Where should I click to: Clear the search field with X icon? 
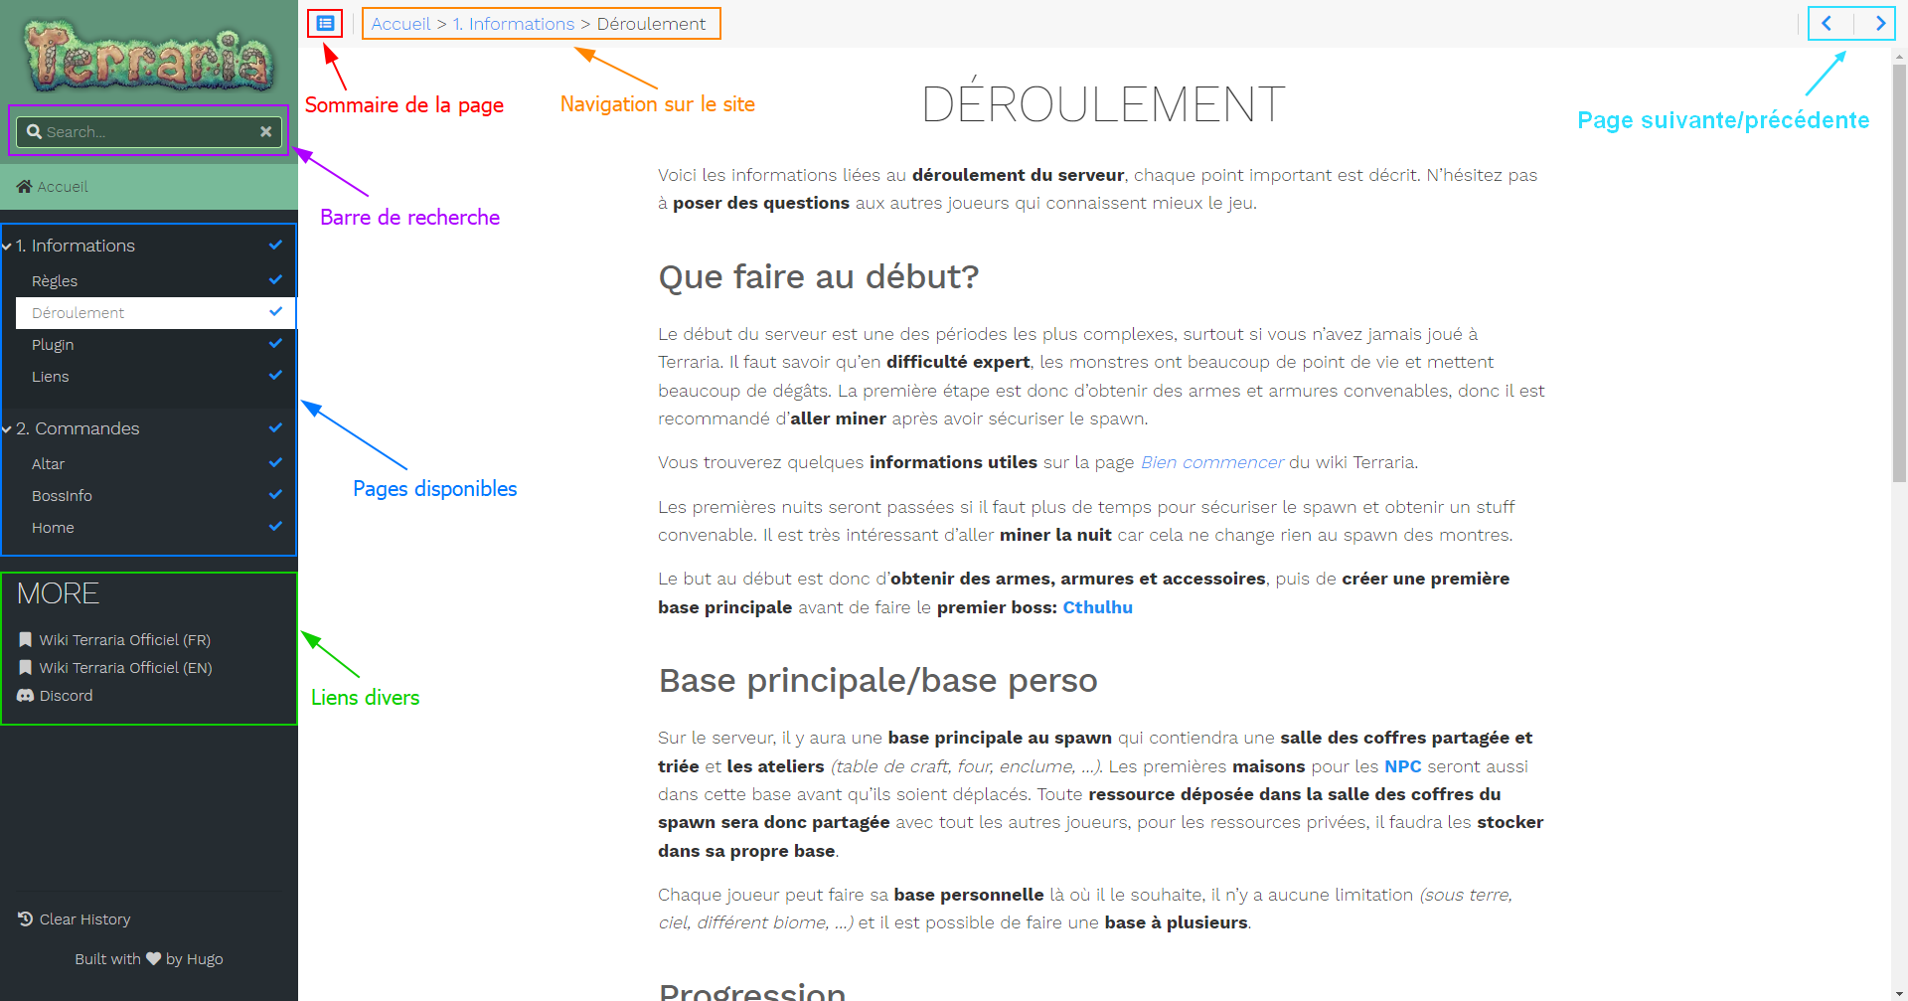266,131
